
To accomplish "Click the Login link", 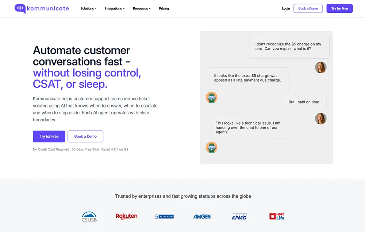I will tap(286, 9).
